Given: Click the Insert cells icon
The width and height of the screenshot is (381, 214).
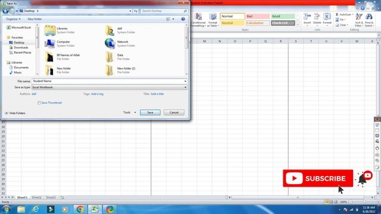Looking at the screenshot, I should [x=307, y=20].
